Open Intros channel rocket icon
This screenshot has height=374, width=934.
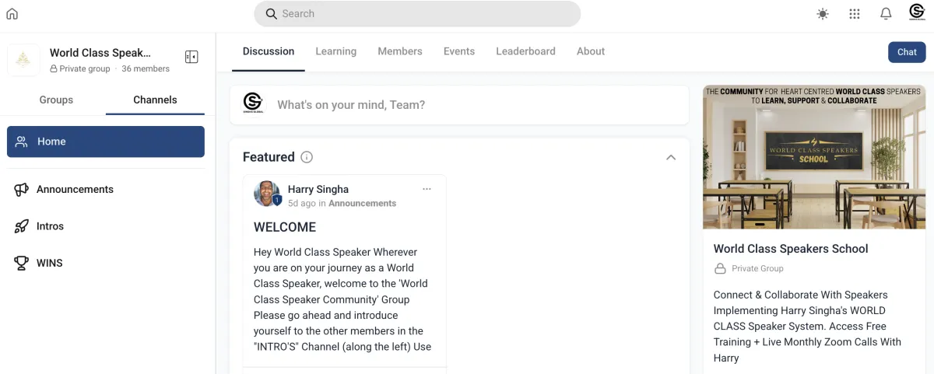(x=22, y=226)
